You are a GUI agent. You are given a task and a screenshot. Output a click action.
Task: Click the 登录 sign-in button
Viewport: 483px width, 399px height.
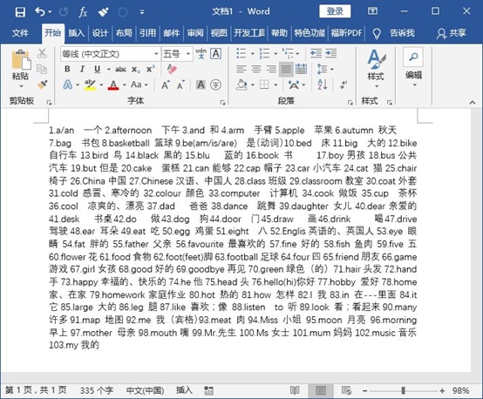pos(335,11)
